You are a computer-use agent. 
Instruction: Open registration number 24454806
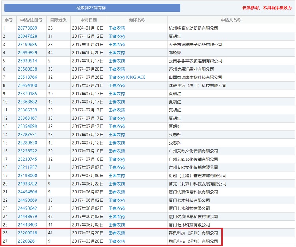pos(27,192)
